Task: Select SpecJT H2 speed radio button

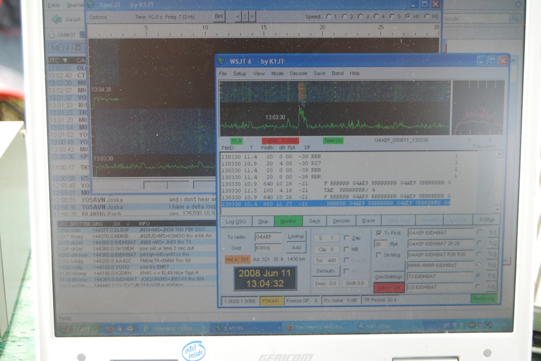Action: (x=427, y=16)
